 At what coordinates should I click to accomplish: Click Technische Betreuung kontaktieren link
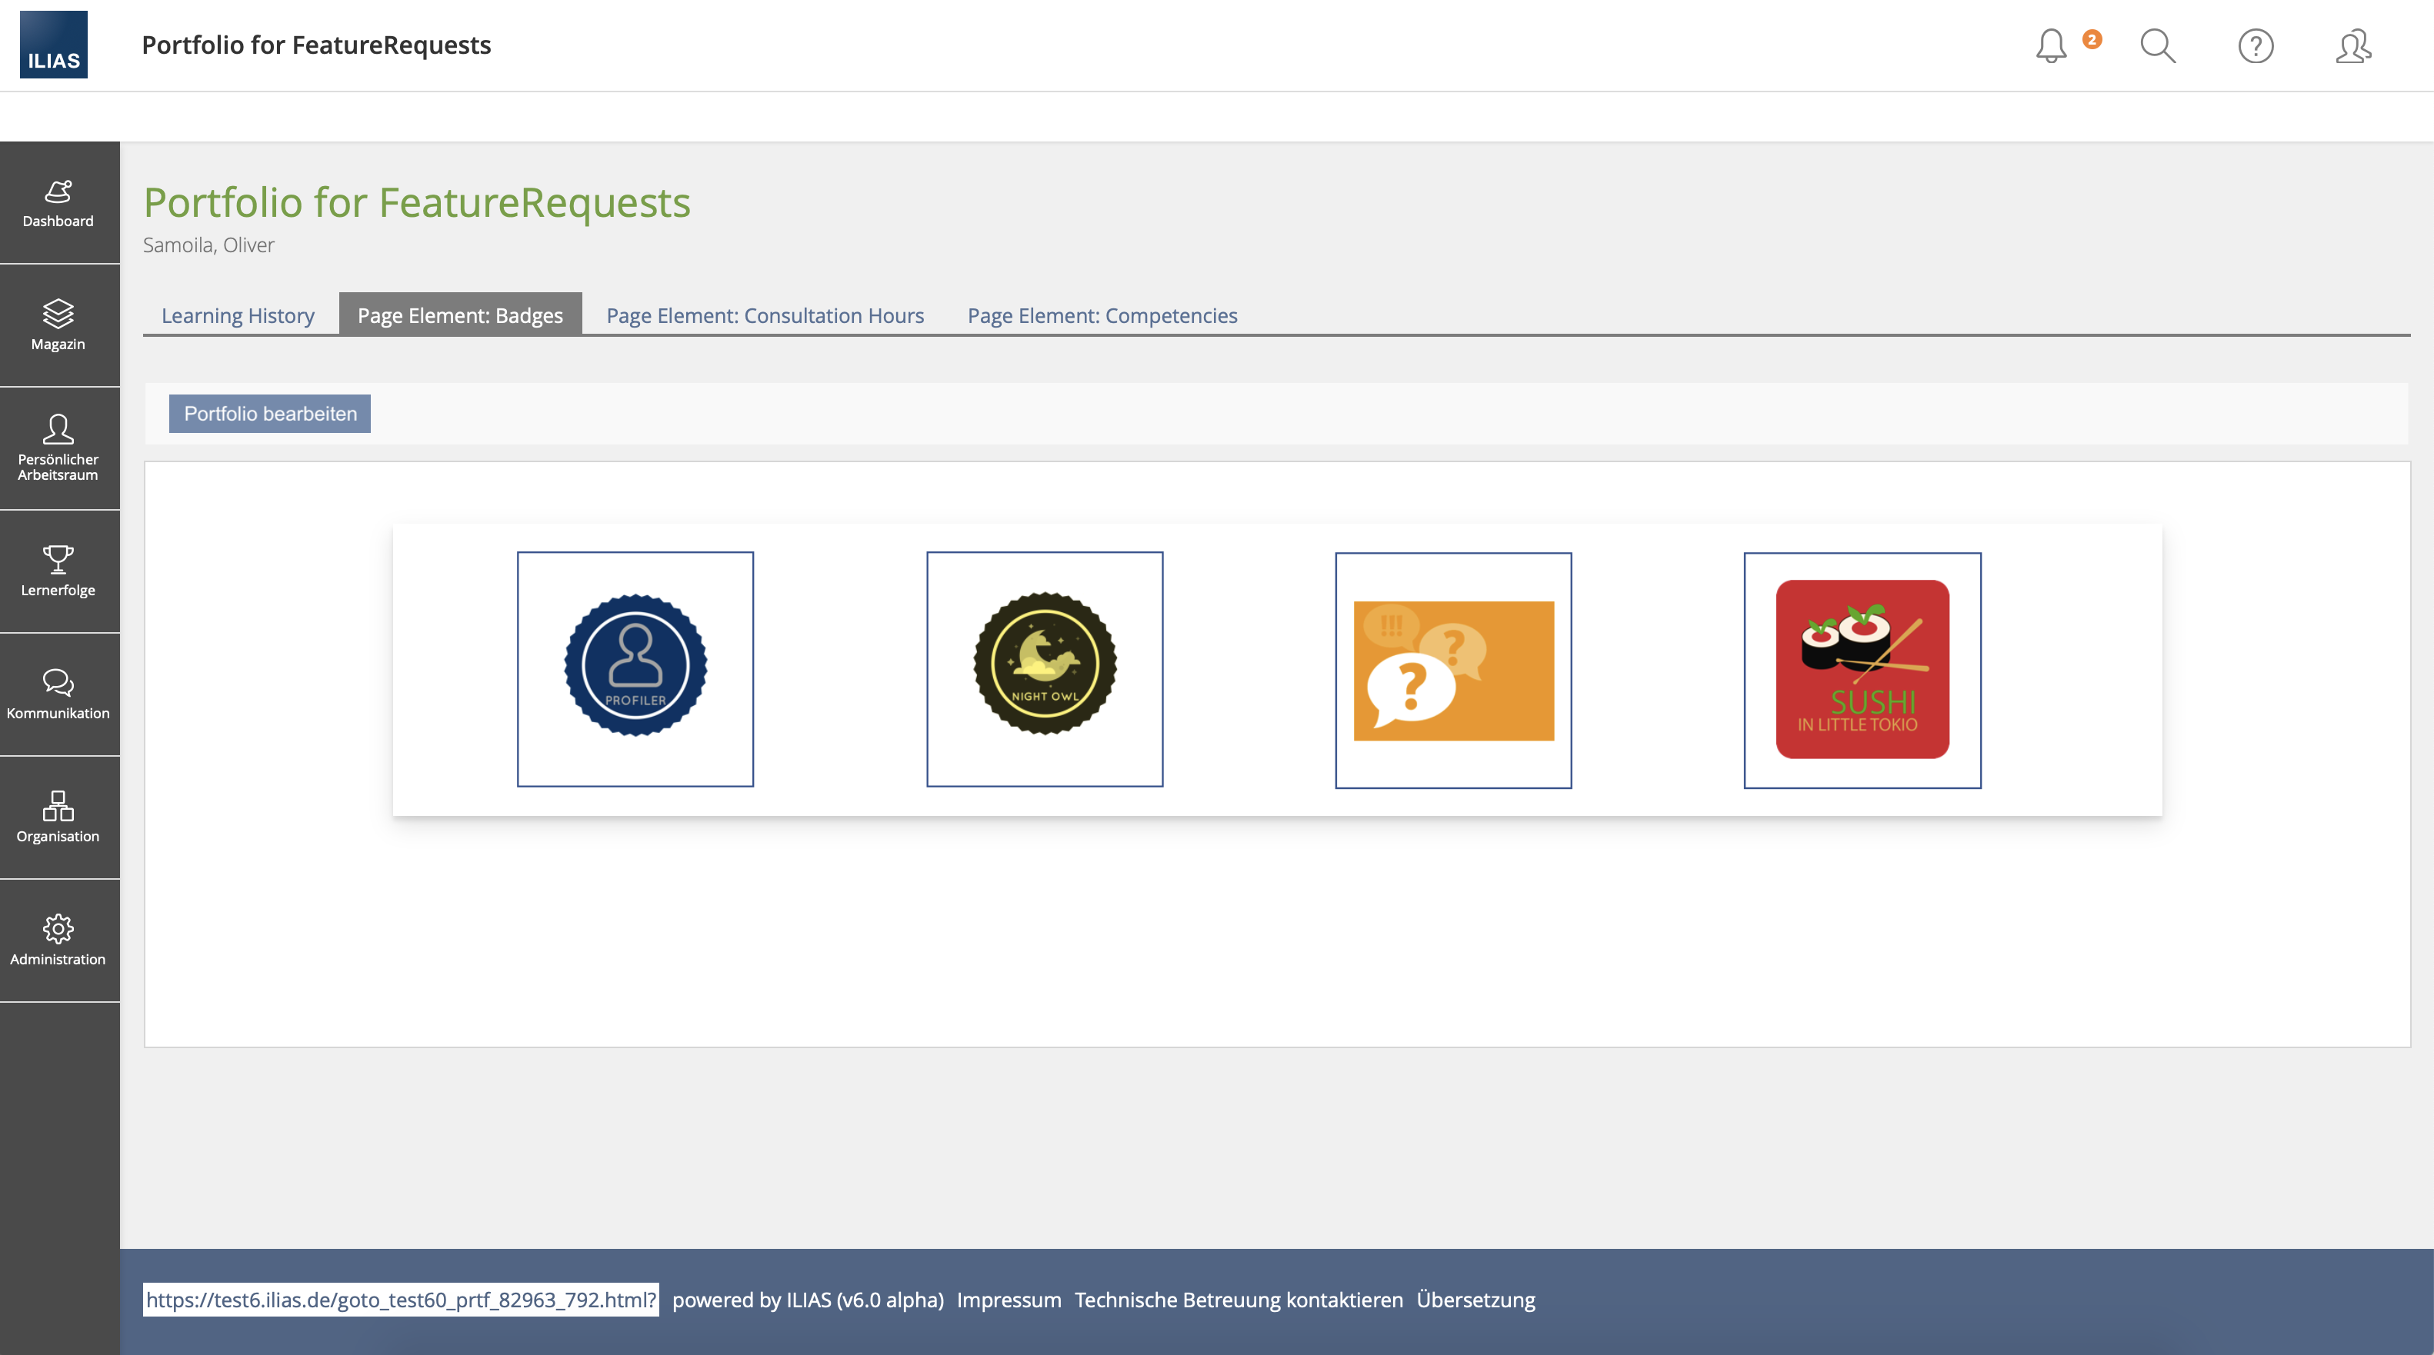tap(1238, 1300)
